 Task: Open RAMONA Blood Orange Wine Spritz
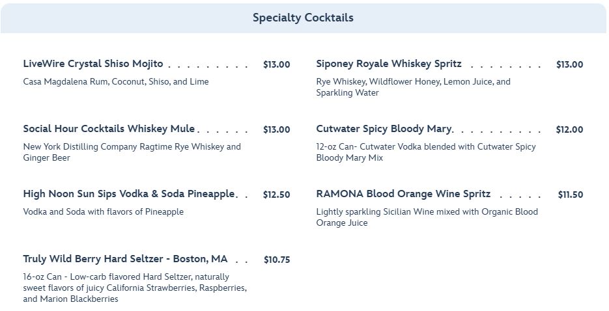(x=403, y=194)
